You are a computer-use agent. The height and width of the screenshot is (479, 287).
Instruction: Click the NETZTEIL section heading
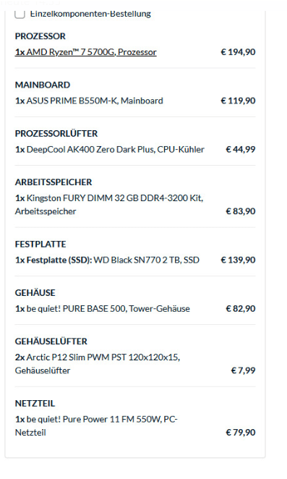pyautogui.click(x=35, y=404)
